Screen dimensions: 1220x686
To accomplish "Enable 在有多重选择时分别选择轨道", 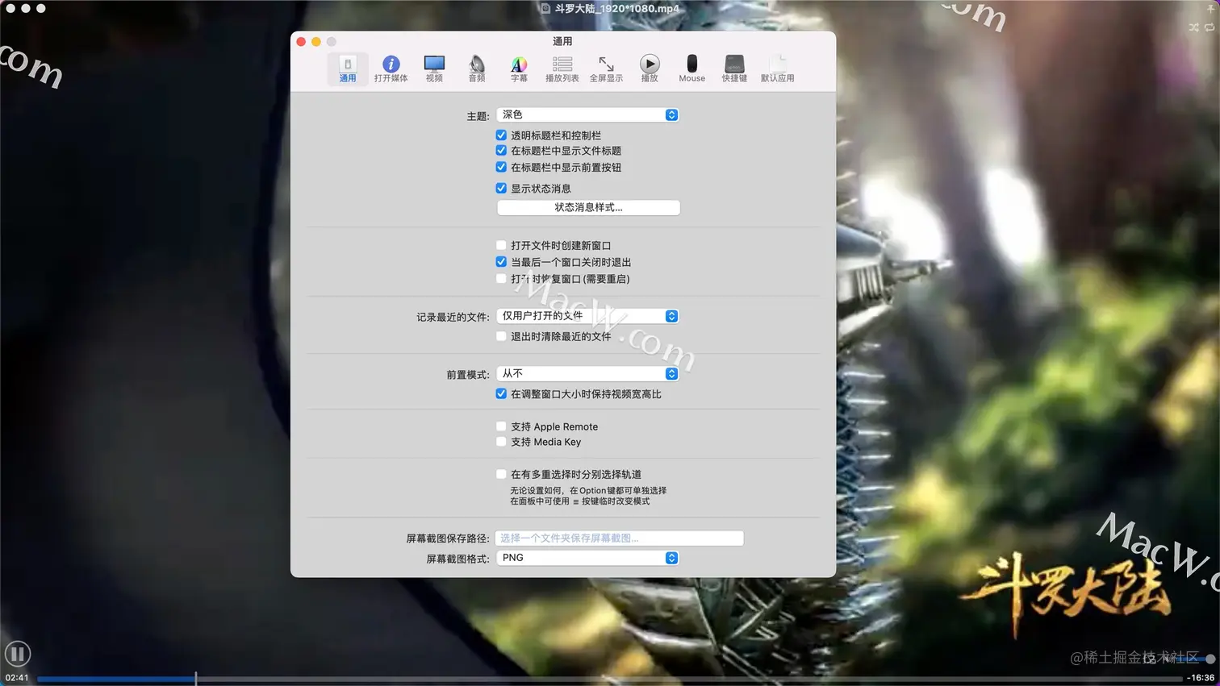I will (x=501, y=474).
